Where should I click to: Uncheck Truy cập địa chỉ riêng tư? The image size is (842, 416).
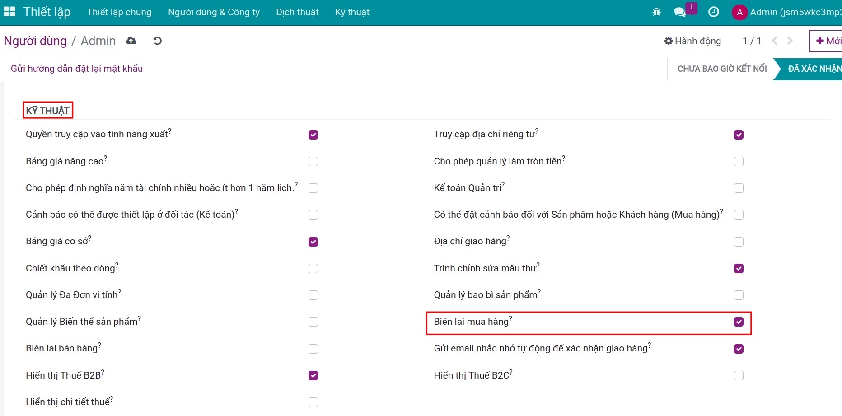[x=739, y=135]
